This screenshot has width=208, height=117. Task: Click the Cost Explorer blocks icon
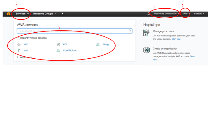click(x=58, y=50)
